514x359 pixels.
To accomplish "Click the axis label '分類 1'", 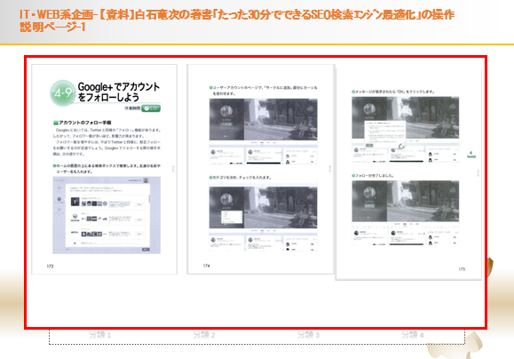I will (x=100, y=335).
